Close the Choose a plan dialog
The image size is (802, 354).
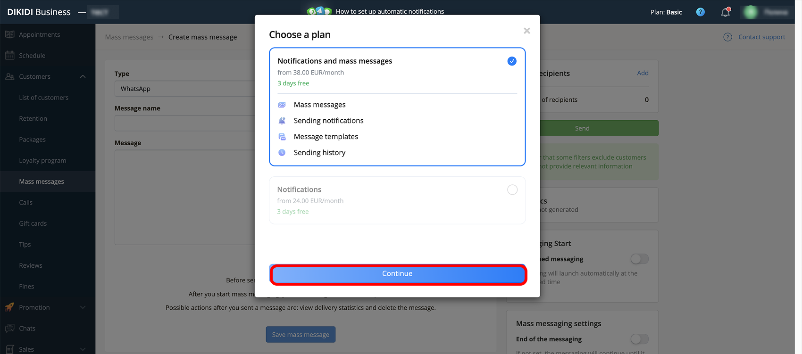(x=527, y=31)
